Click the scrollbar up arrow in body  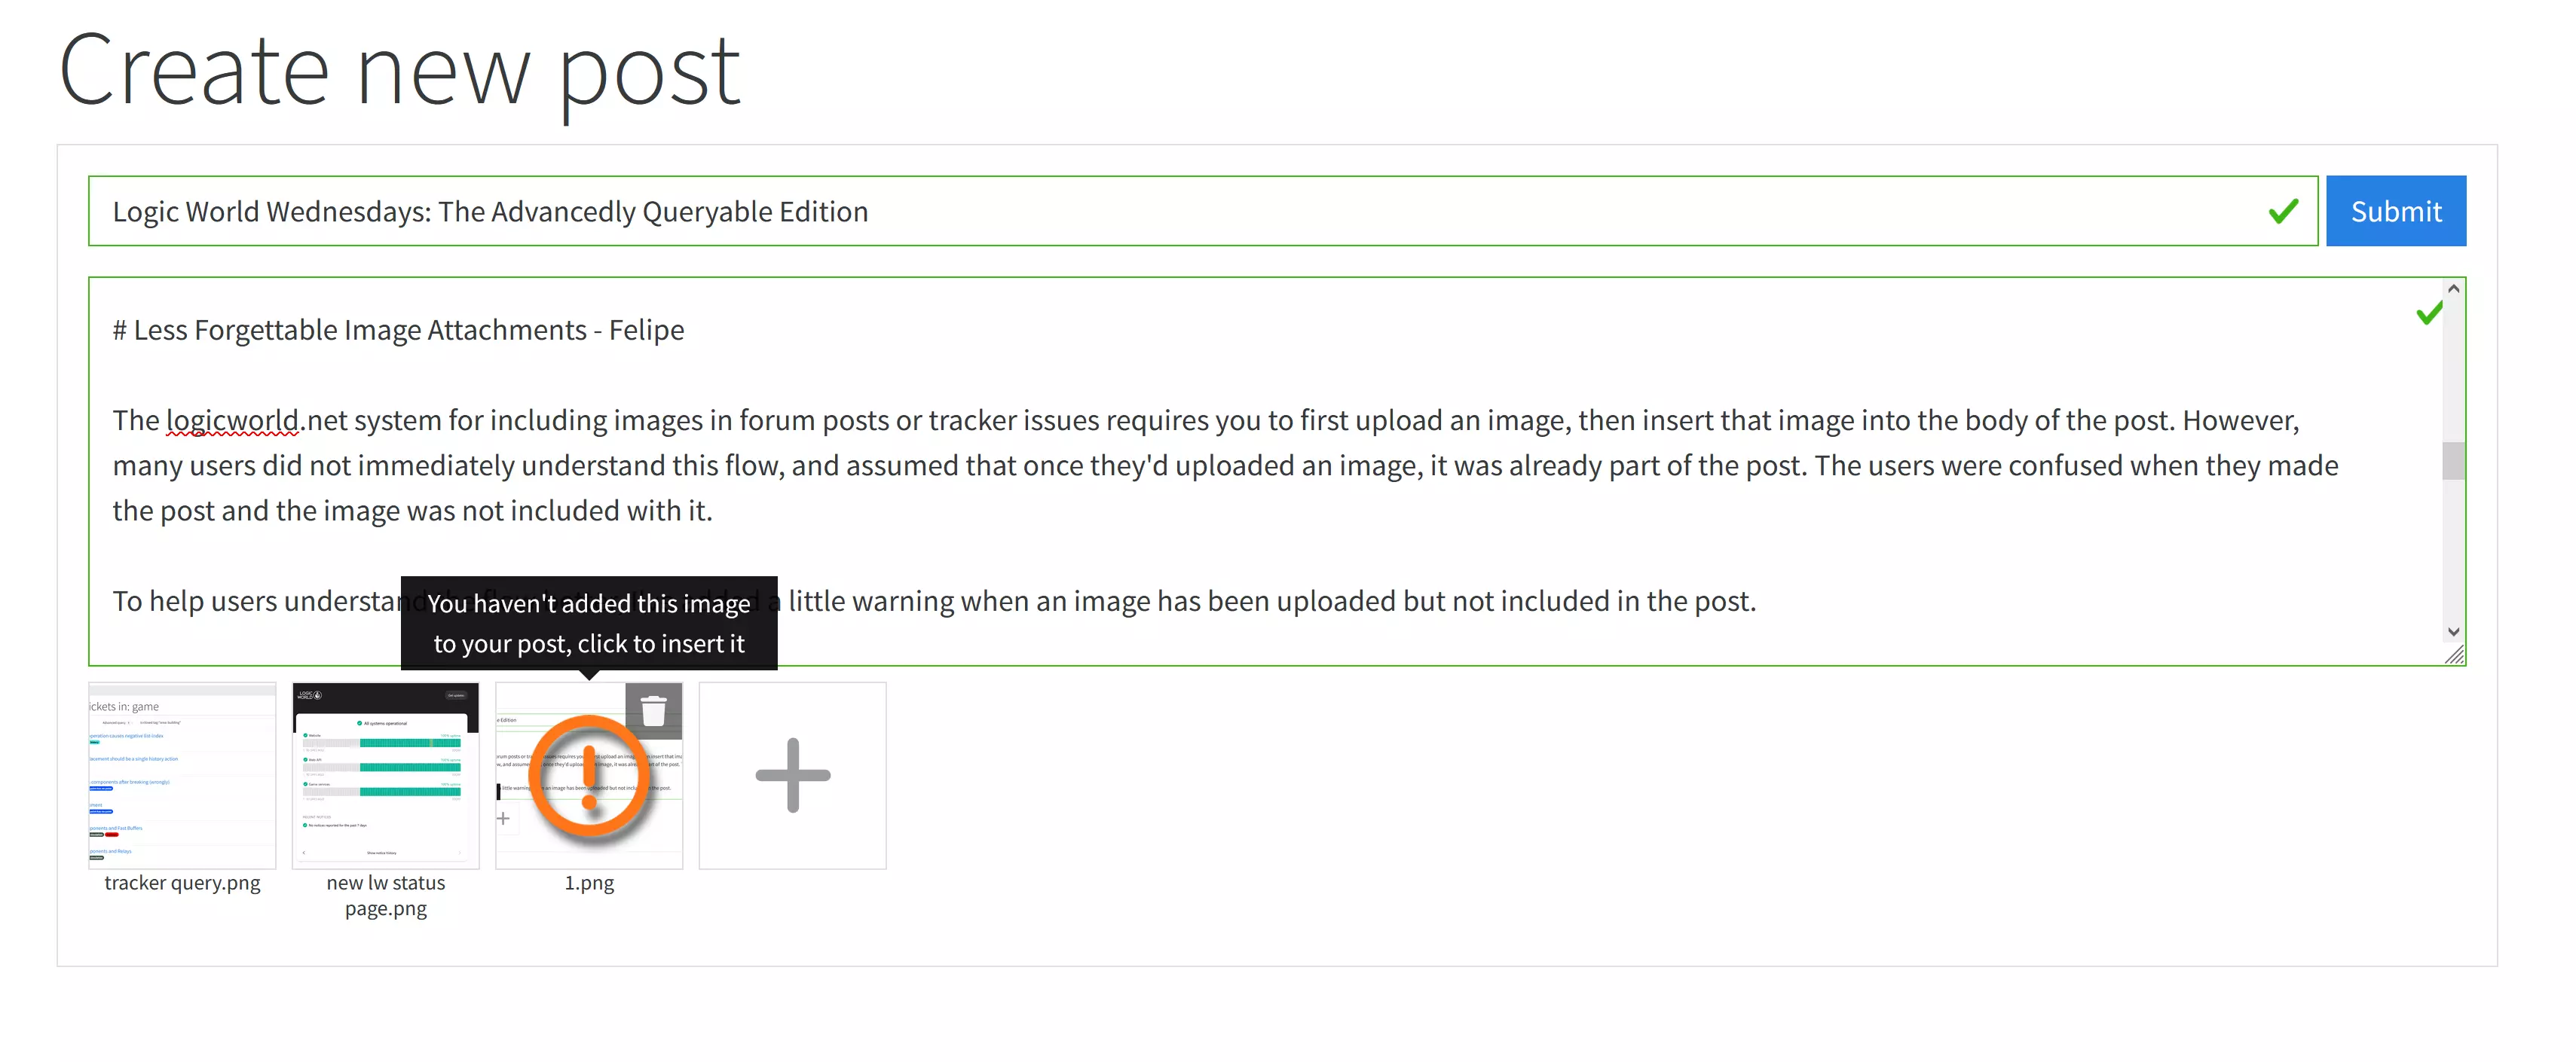pos(2453,288)
